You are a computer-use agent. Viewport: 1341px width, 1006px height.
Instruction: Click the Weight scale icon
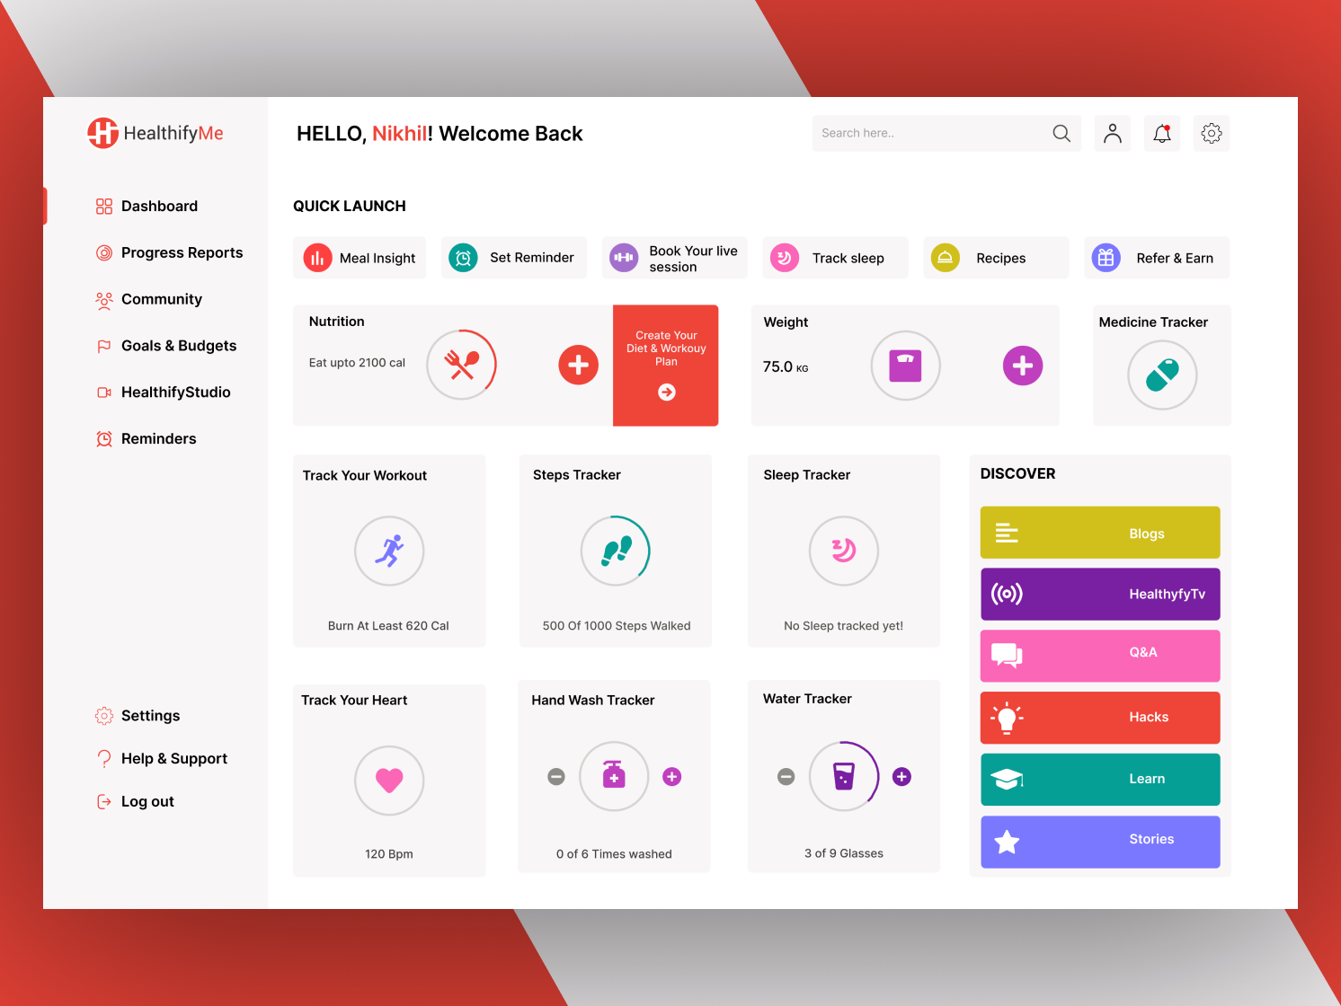tap(905, 366)
